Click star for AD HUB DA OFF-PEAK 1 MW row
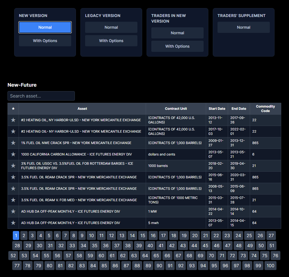 coord(13,212)
